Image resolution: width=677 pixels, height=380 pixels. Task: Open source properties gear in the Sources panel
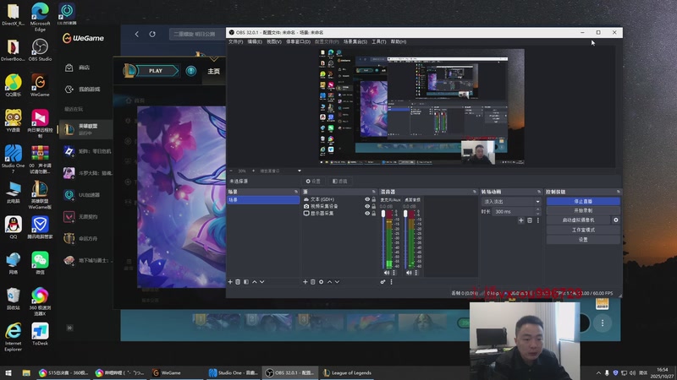coord(322,282)
